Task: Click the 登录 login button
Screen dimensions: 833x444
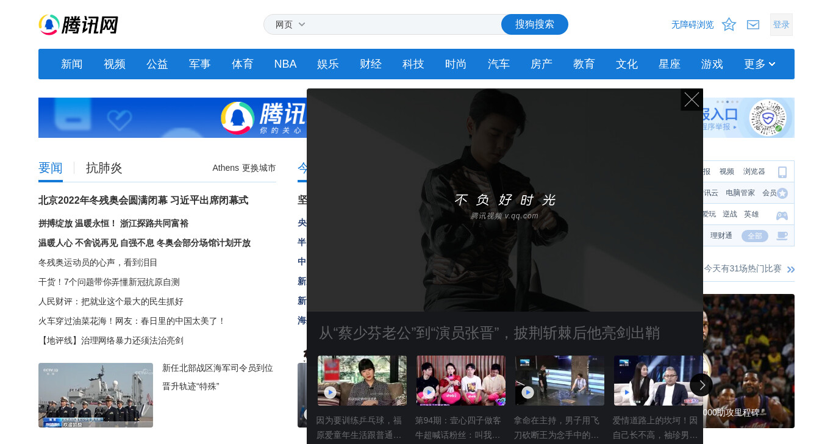Action: tap(781, 24)
